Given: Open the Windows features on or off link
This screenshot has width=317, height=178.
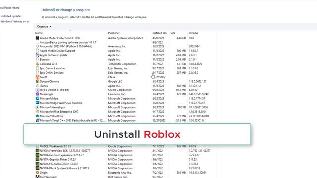Looking at the screenshot, I should (x=15, y=21).
